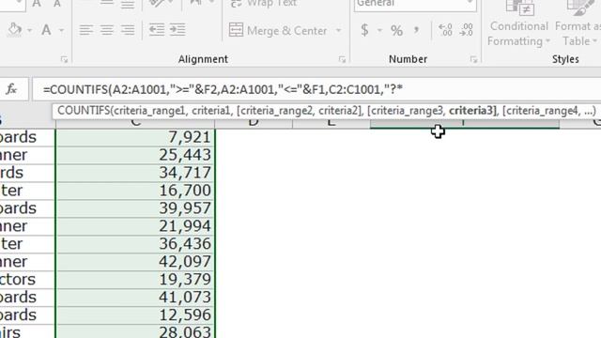
Task: Click criteria_range1 in the formula tooltip
Action: pos(149,111)
